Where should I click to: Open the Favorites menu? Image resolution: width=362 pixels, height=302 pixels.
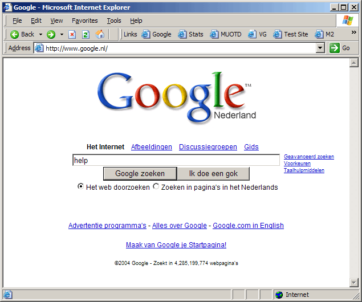click(x=84, y=21)
